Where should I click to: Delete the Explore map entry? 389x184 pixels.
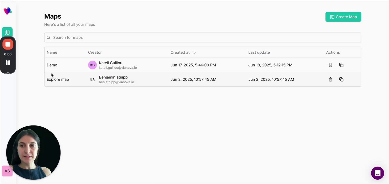(x=330, y=79)
